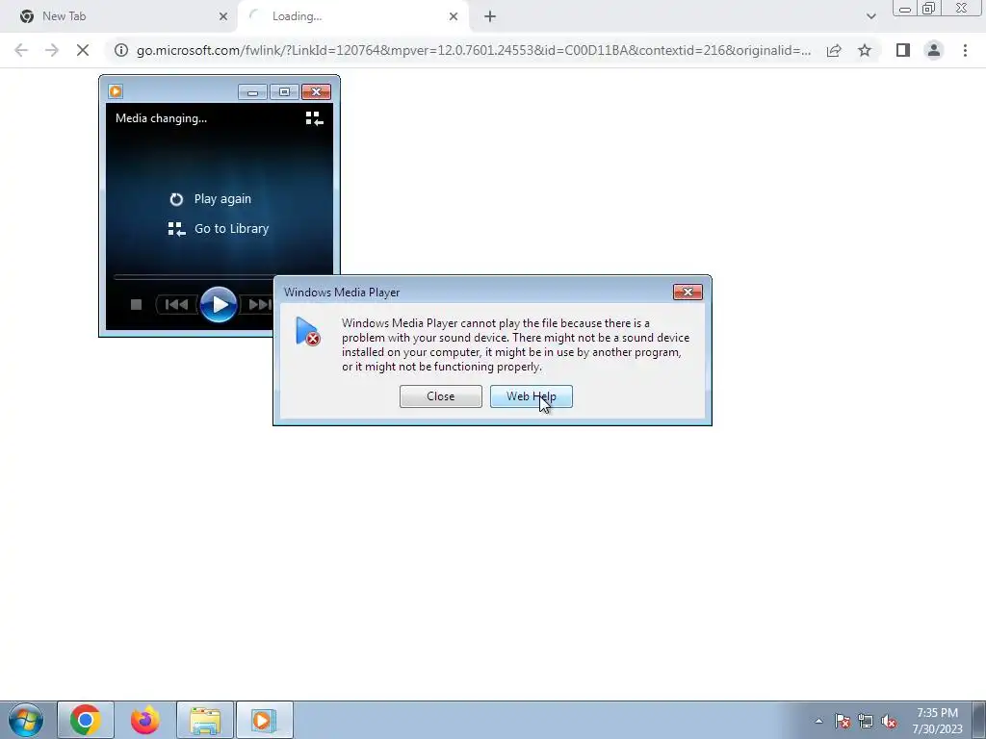Image resolution: width=986 pixels, height=739 pixels.
Task: Click the 'Windows Media Player' dialog title text
Action: (x=342, y=293)
